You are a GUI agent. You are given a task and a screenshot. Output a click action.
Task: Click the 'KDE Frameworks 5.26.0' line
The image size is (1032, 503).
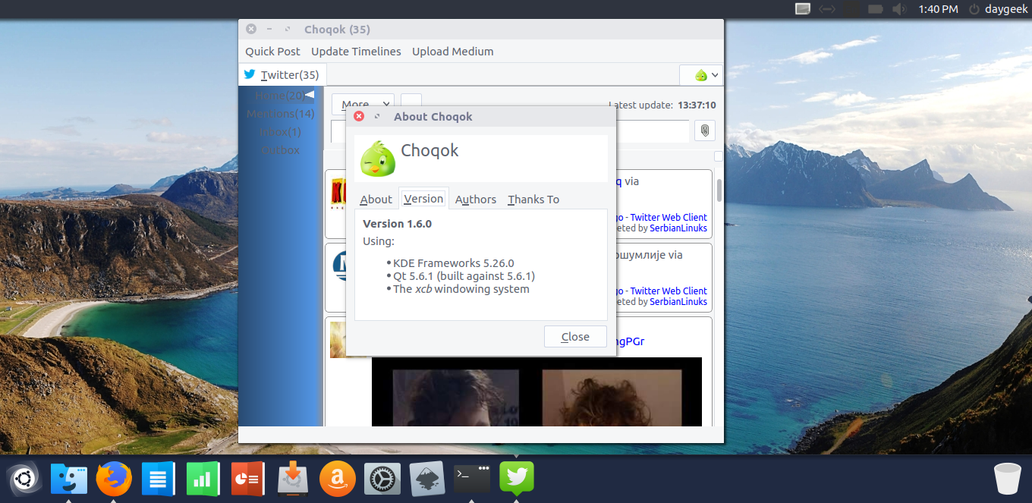pos(454,263)
